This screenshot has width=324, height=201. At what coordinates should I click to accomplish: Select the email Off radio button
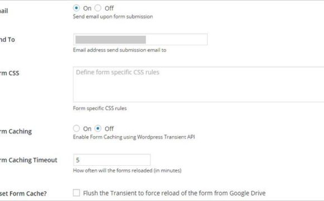coord(98,8)
